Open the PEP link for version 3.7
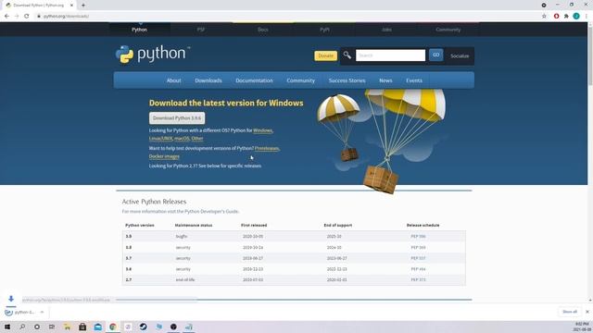The height and width of the screenshot is (333, 593). (418, 258)
